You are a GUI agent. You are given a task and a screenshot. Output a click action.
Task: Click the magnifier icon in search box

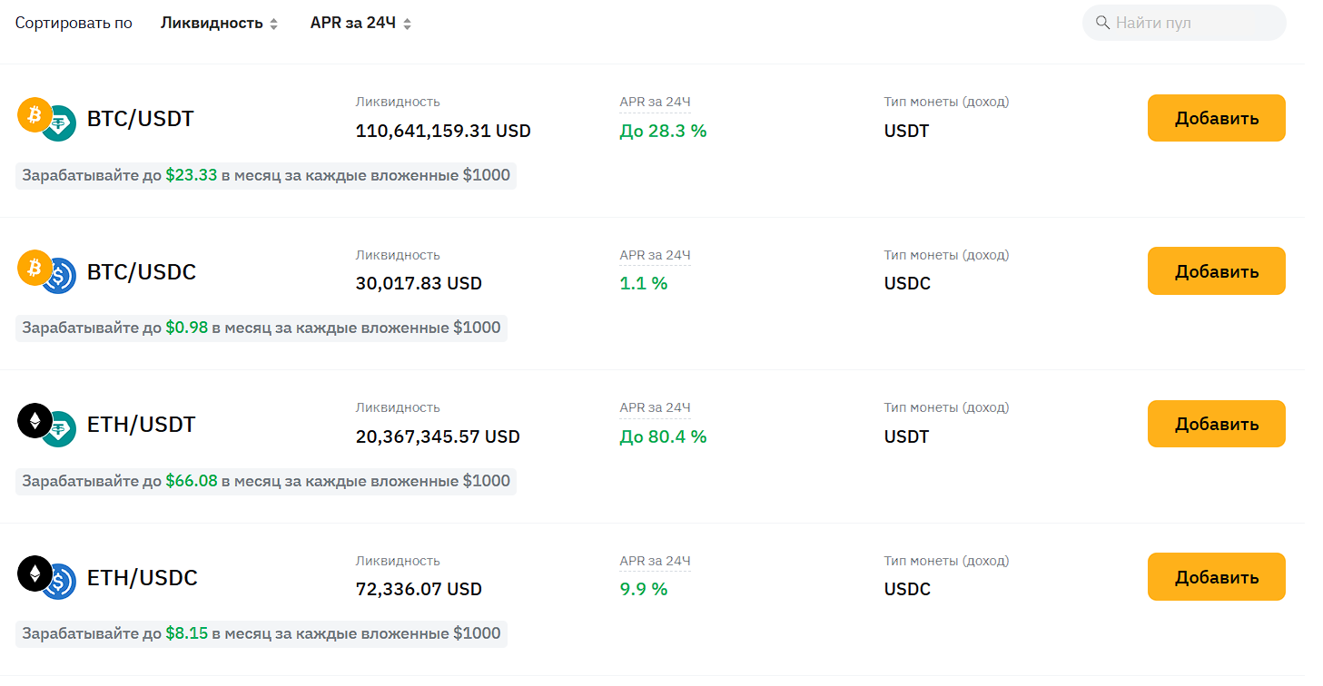(x=1103, y=23)
